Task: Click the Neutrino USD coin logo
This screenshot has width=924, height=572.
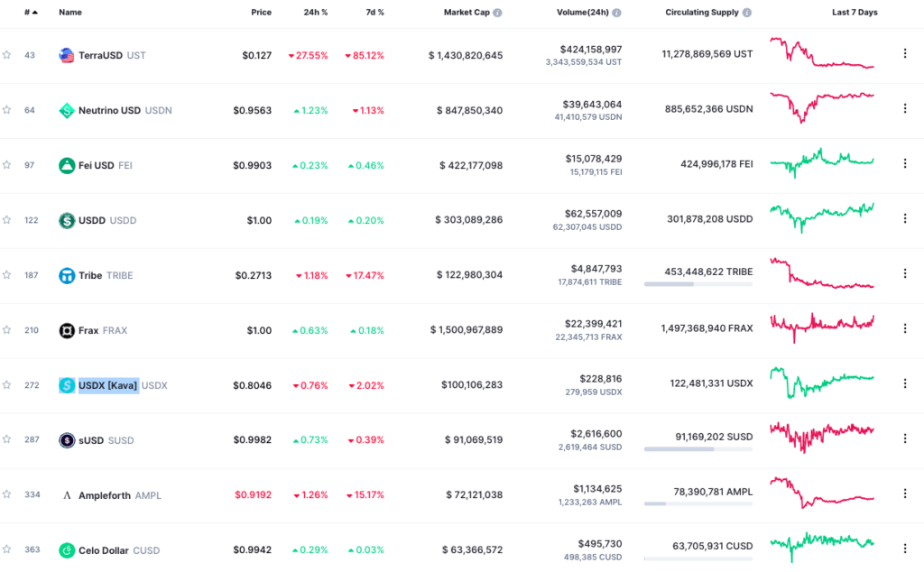Action: (66, 110)
